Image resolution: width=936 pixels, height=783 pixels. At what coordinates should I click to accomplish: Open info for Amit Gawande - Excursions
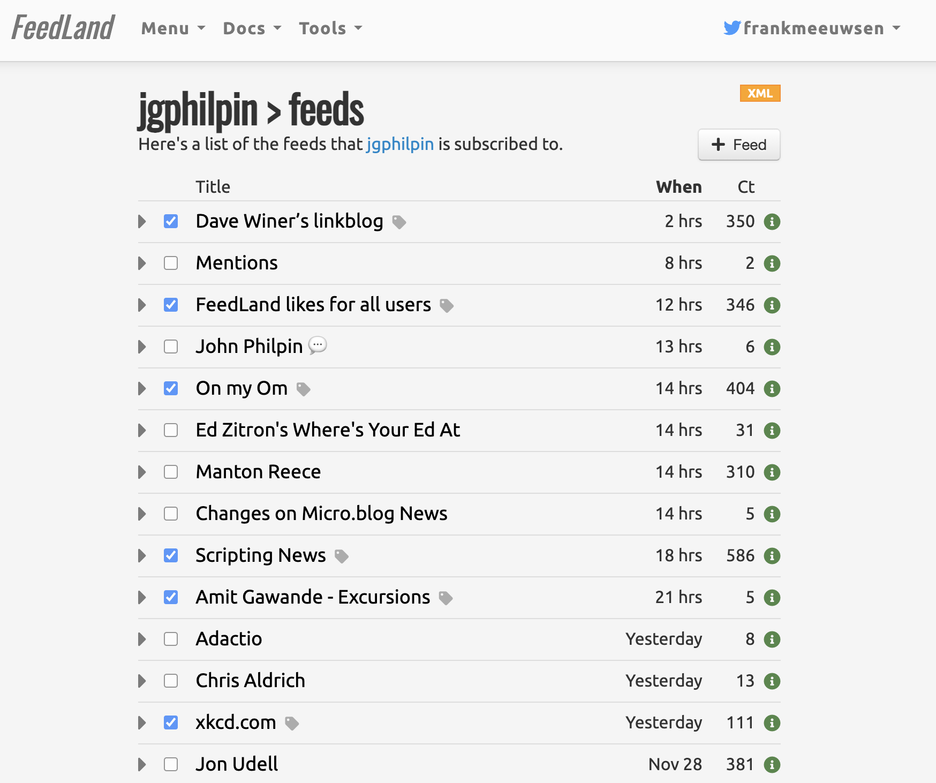point(772,597)
